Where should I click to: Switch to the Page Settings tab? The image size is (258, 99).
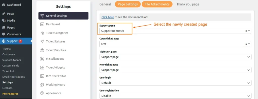click(128, 4)
